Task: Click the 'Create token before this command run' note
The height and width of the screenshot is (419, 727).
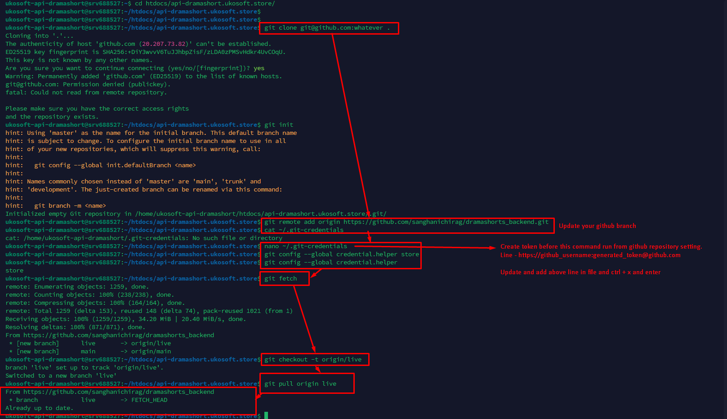Action: click(x=601, y=247)
